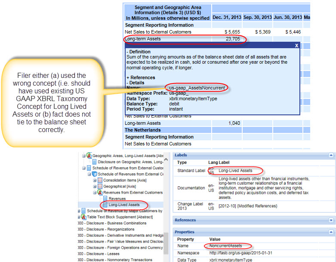
Task: Click the Documentation label text in Labels panel
Action: 191,188
